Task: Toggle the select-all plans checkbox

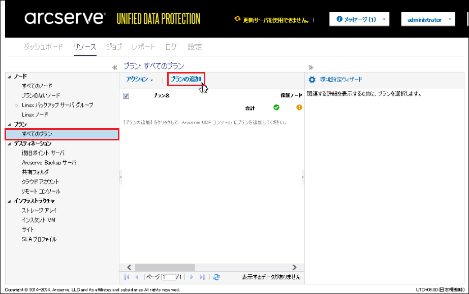Action: click(126, 96)
